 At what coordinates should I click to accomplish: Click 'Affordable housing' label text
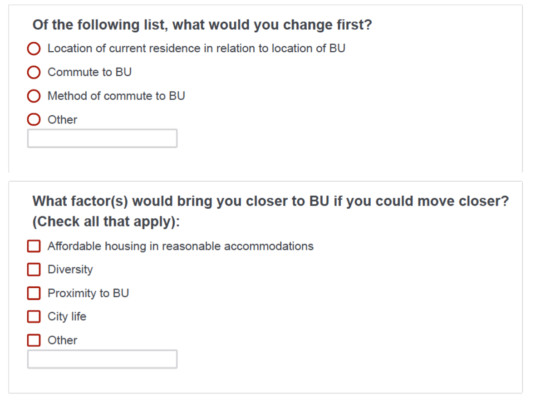(x=180, y=246)
